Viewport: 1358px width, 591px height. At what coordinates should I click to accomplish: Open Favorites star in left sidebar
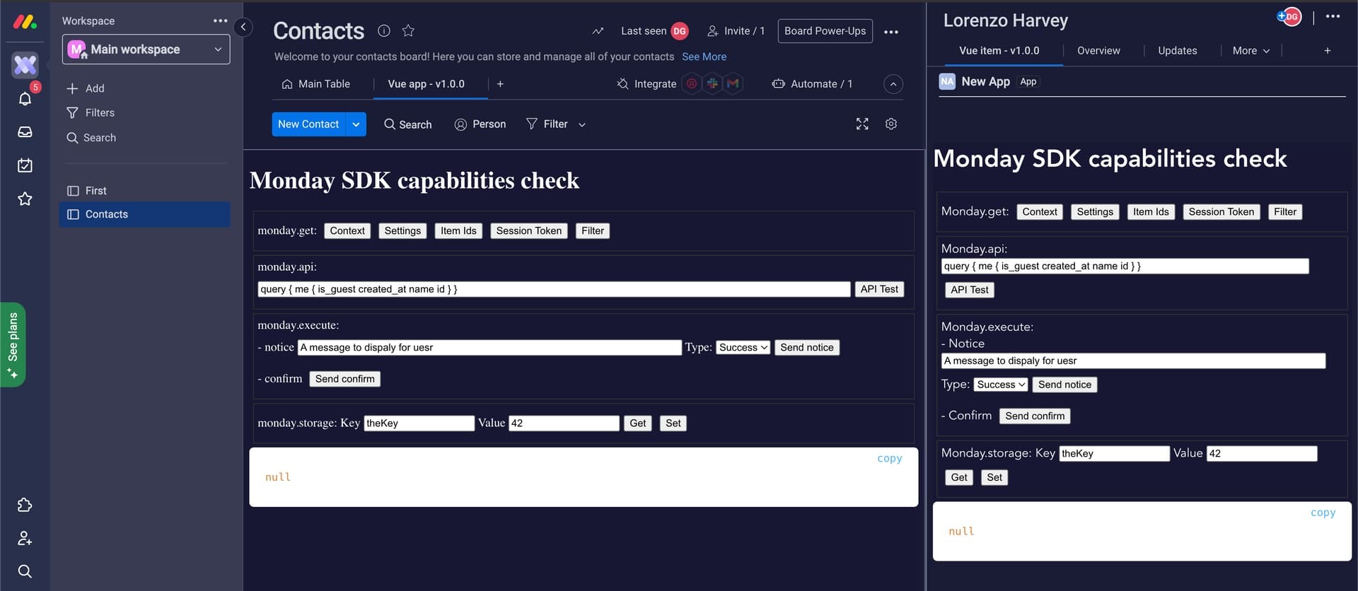point(25,199)
